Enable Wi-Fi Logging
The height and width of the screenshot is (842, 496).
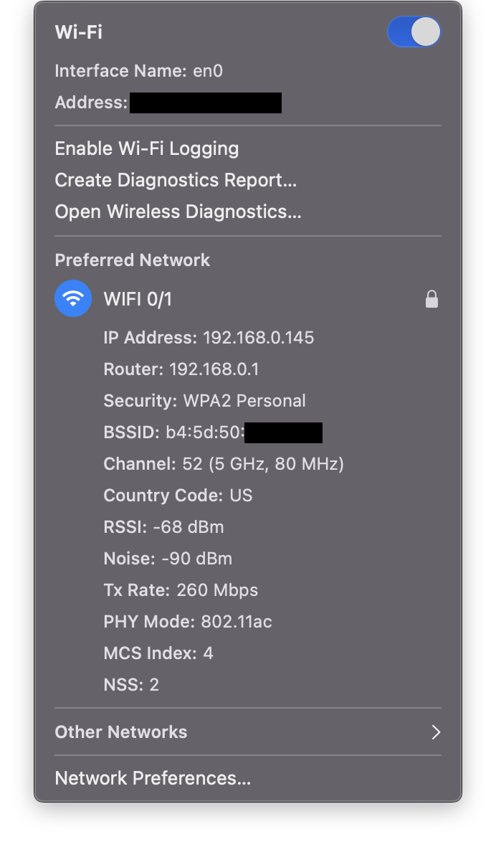tap(146, 148)
